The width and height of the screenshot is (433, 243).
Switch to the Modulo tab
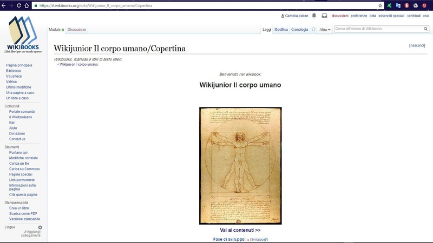[55, 30]
